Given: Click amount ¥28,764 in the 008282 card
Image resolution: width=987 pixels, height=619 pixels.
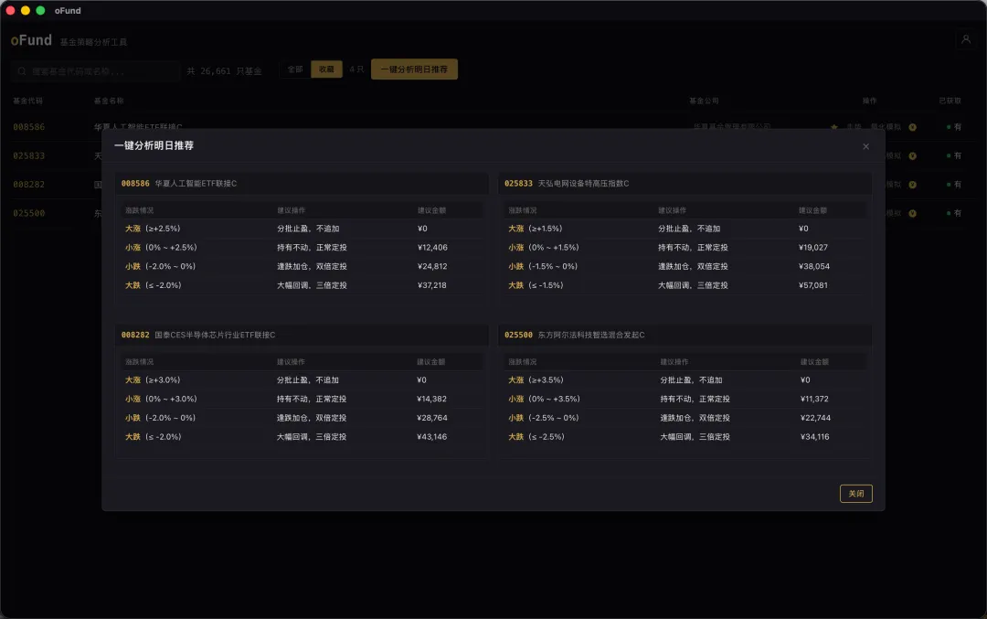Looking at the screenshot, I should click(x=431, y=418).
